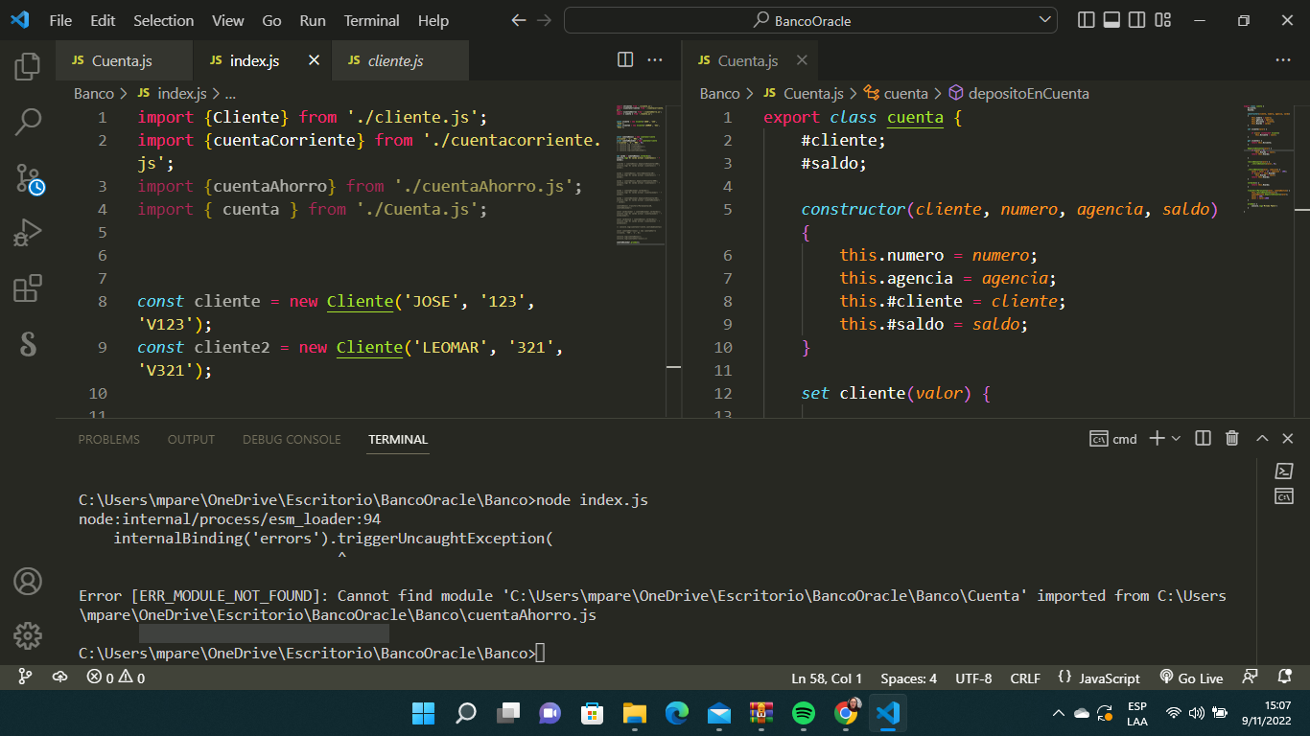This screenshot has height=736, width=1310.
Task: Customize Layout icon in title bar
Action: (1163, 20)
